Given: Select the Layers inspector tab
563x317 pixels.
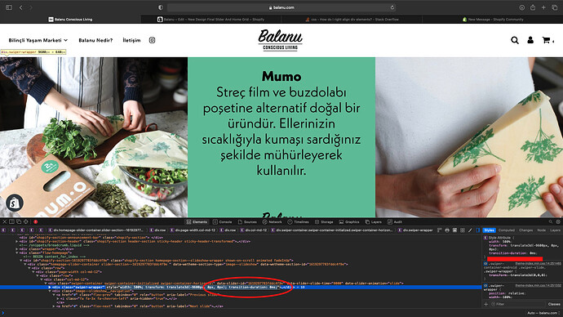Looking at the screenshot, I should tap(374, 221).
